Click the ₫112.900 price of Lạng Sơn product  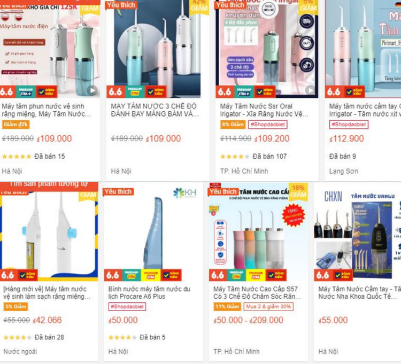[346, 138]
